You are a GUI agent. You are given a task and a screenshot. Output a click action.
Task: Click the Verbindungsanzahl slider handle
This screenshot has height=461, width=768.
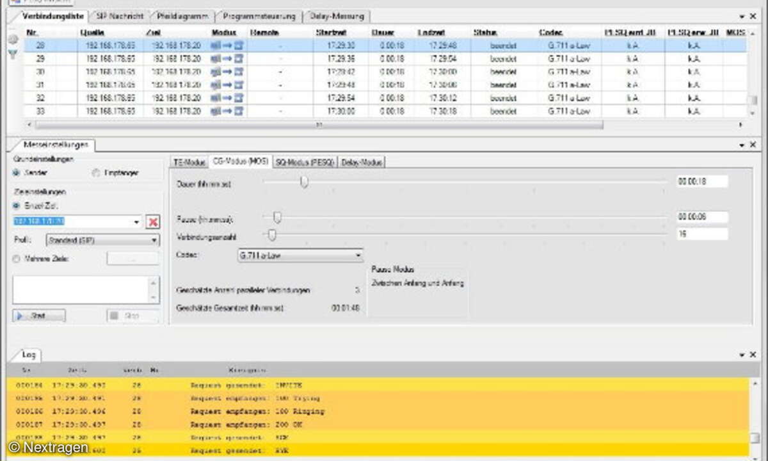[x=271, y=235]
